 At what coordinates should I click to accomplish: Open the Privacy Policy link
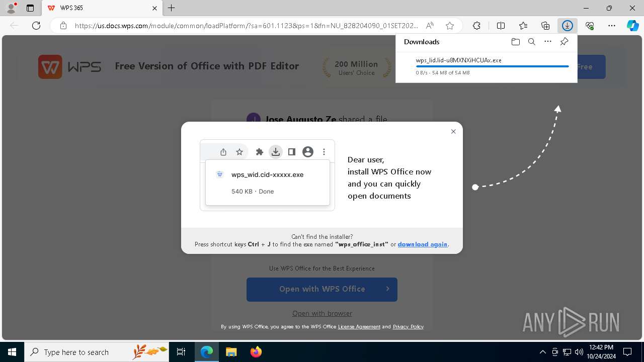coord(408,327)
